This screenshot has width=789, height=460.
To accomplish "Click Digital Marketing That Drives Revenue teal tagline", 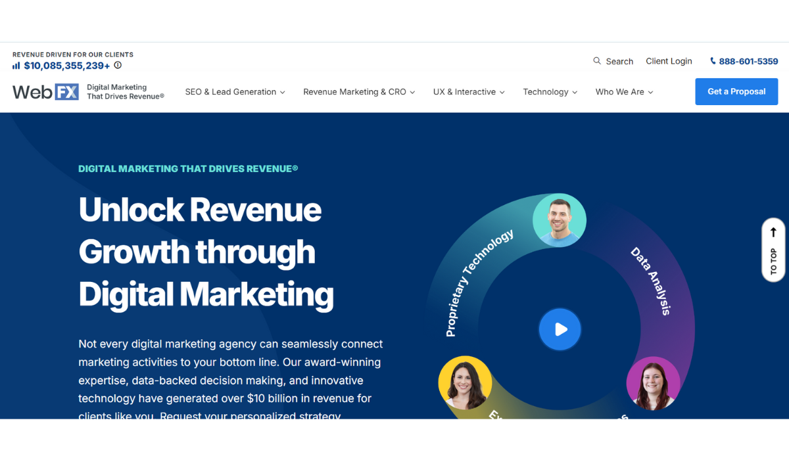I will coord(188,169).
